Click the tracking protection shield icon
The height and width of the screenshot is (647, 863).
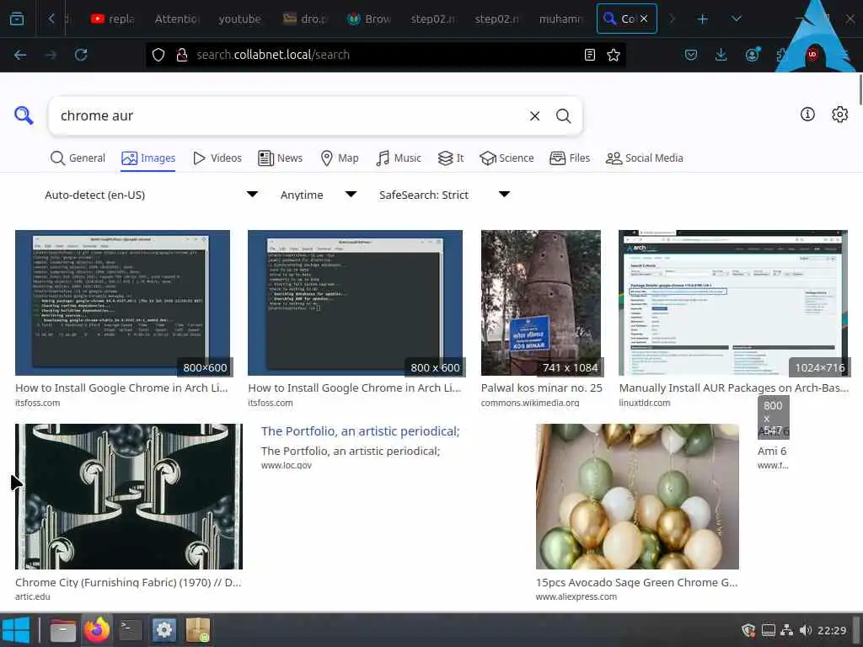point(158,55)
